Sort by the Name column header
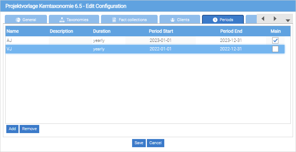 click(13, 31)
